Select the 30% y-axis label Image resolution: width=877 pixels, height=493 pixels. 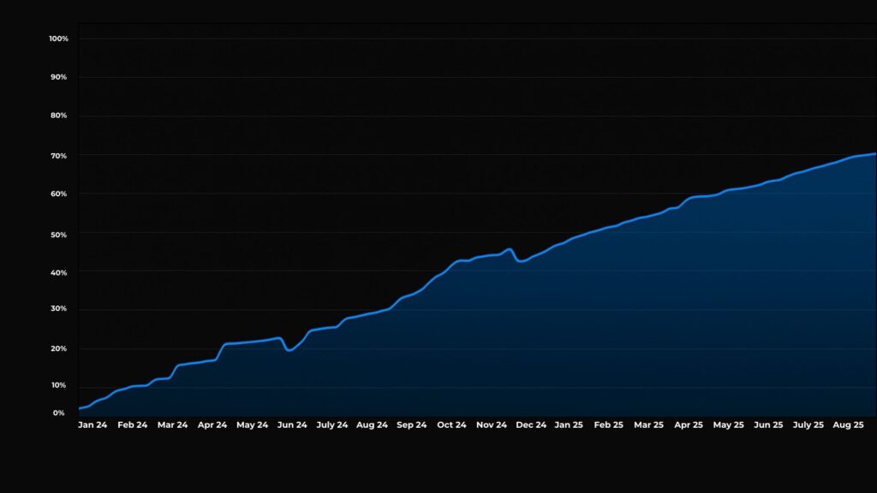coord(59,310)
